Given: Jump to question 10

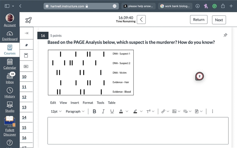Looking at the screenshot, I should (24, 77).
